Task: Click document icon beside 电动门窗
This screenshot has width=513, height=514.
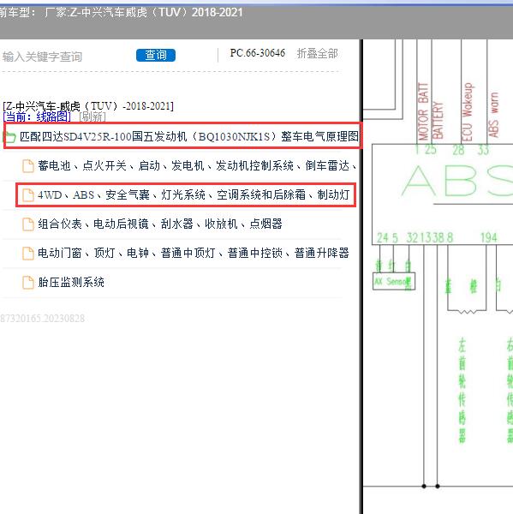Action: [x=28, y=254]
